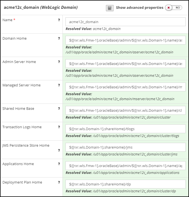189x197 pixels.
Task: Edit the Transaction Logs Home field
Action: pyautogui.click(x=125, y=129)
